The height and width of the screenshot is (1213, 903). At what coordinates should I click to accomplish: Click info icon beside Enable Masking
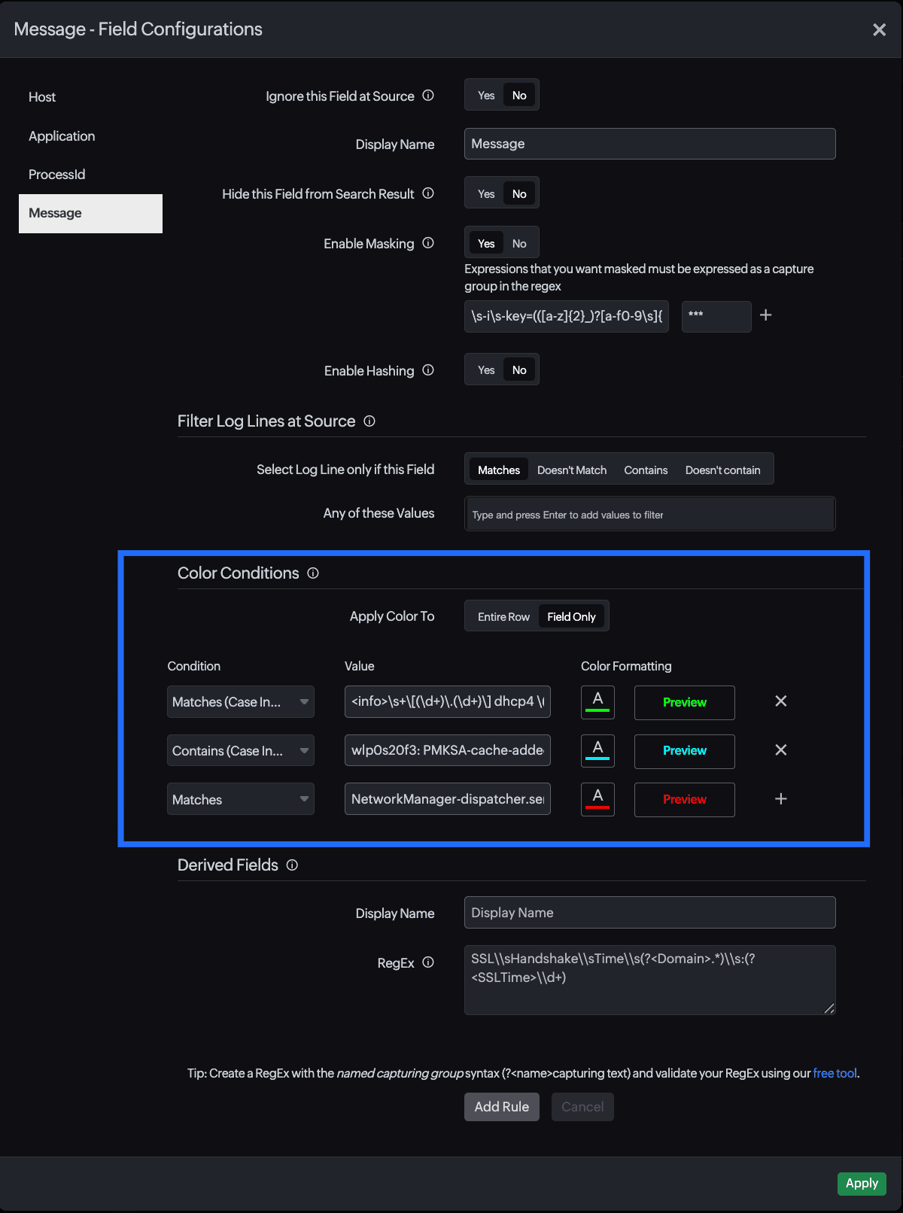click(x=428, y=243)
